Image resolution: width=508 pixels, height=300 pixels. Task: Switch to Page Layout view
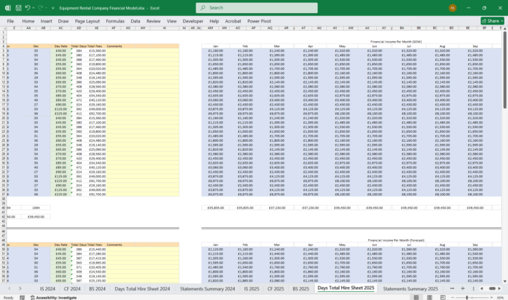(x=429, y=297)
